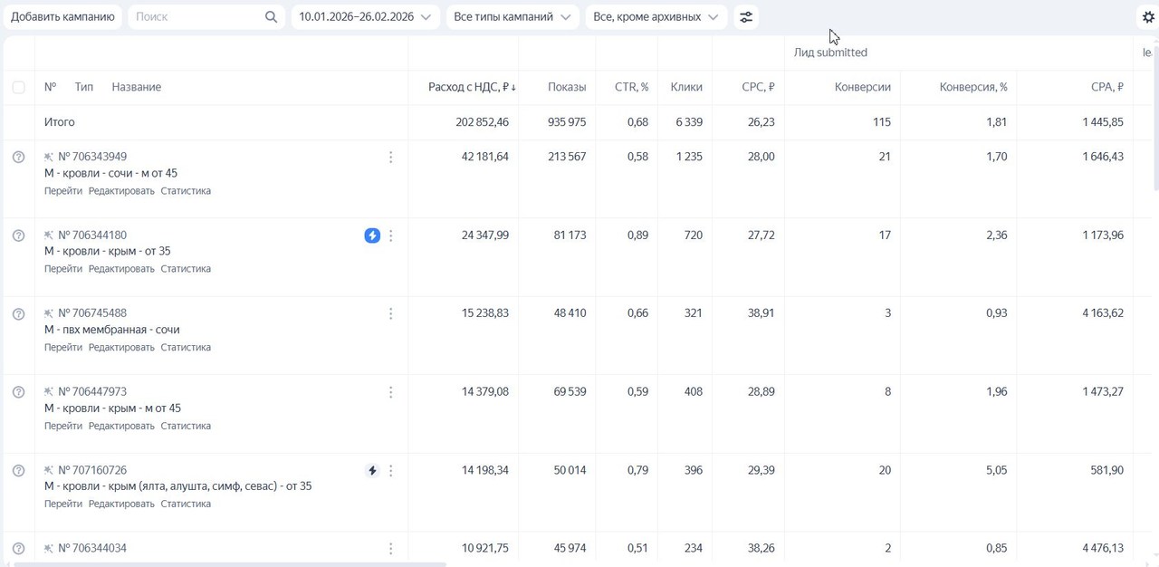This screenshot has width=1159, height=567.
Task: Open three-dot menu for campaign 706343949
Action: (x=390, y=158)
